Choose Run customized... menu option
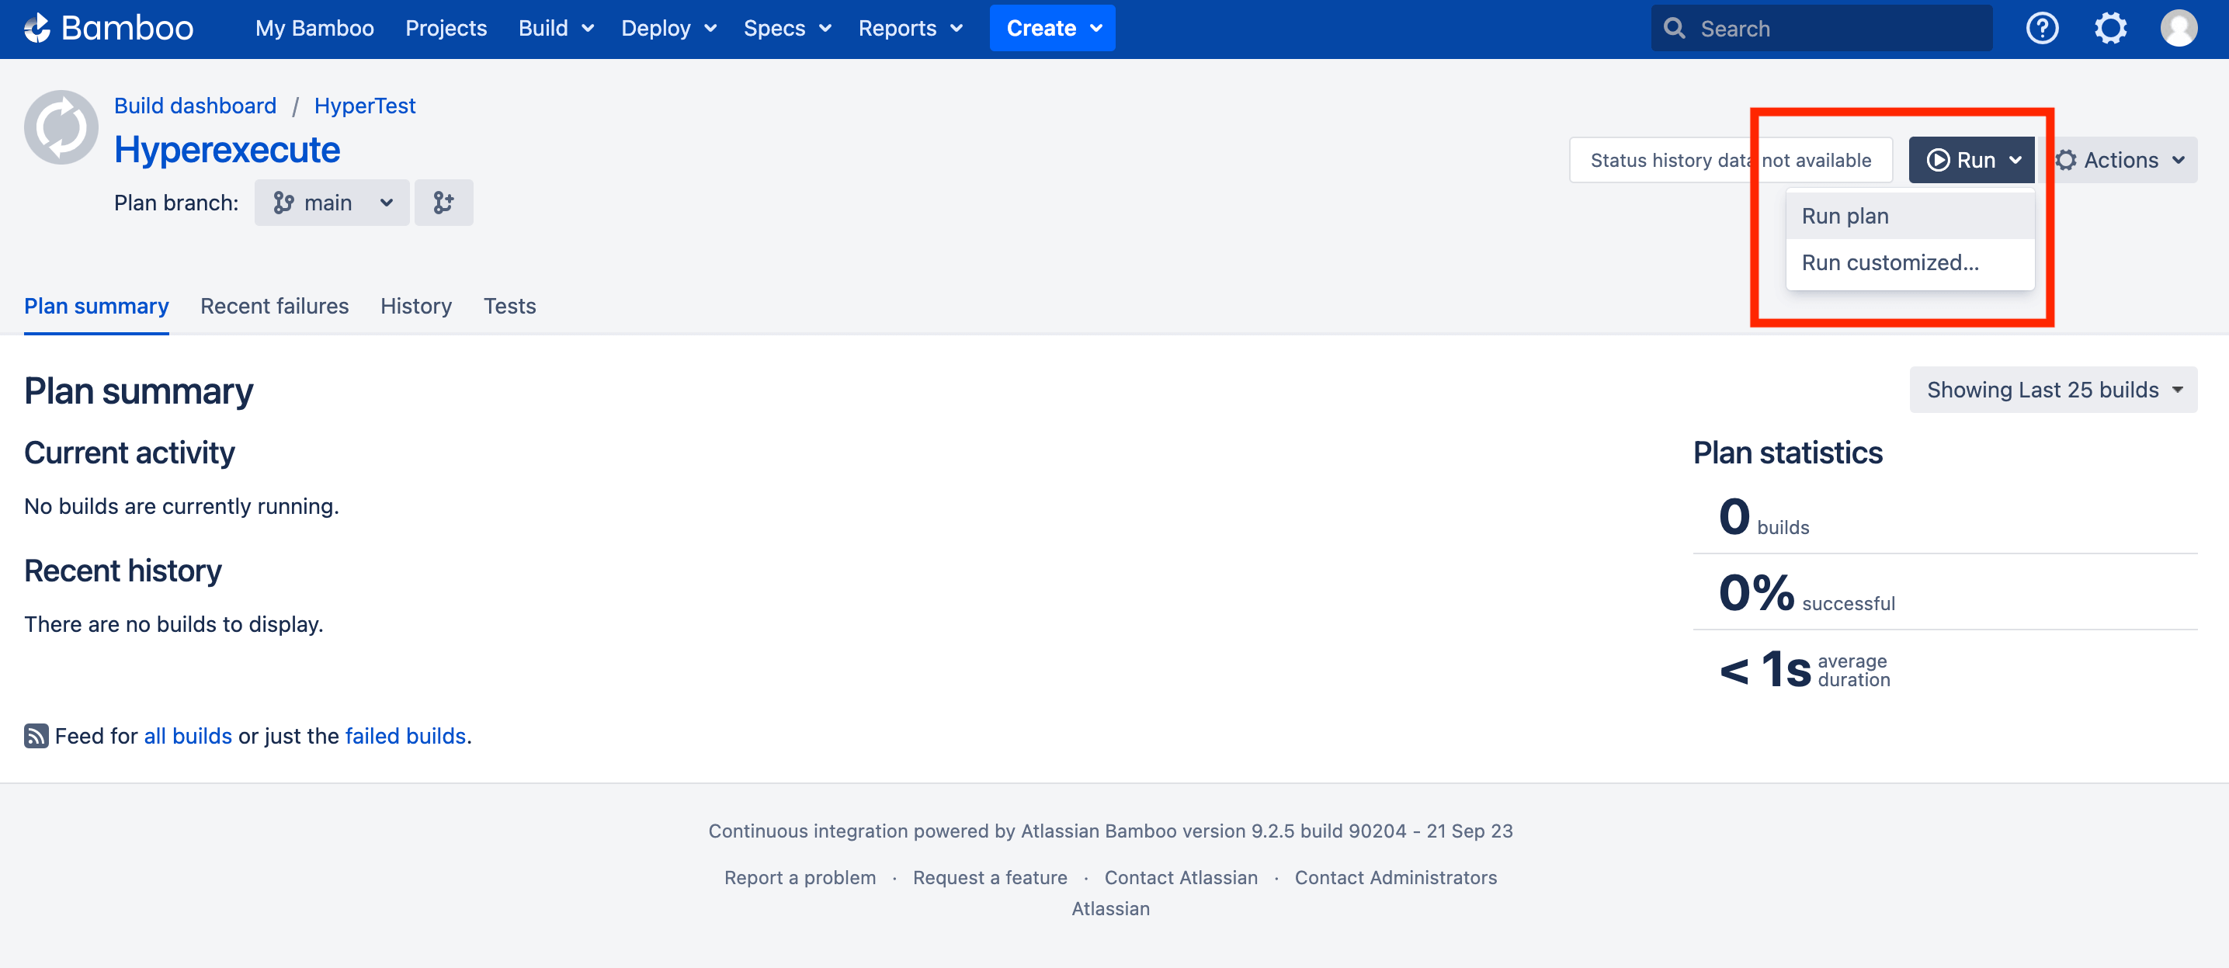Image resolution: width=2229 pixels, height=968 pixels. (x=1890, y=262)
